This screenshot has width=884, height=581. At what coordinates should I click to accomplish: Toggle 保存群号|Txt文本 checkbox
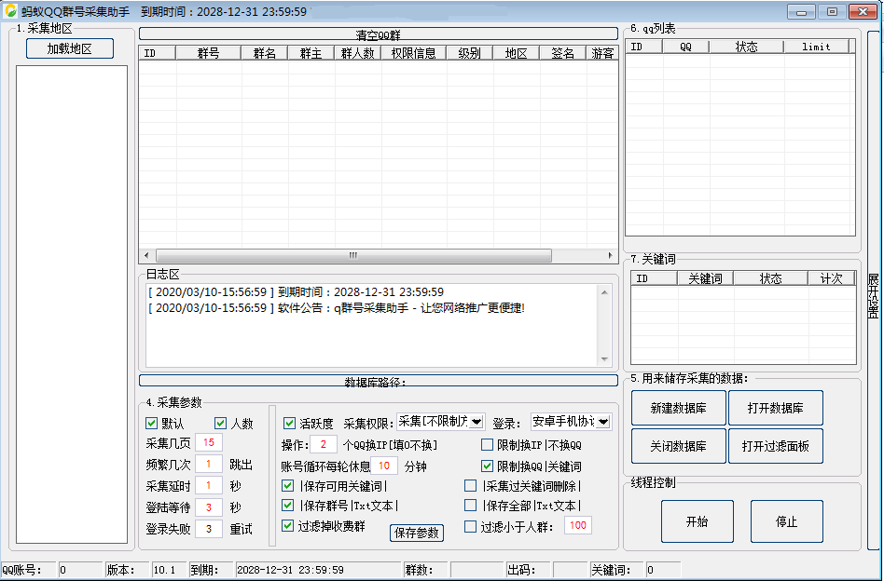[287, 505]
